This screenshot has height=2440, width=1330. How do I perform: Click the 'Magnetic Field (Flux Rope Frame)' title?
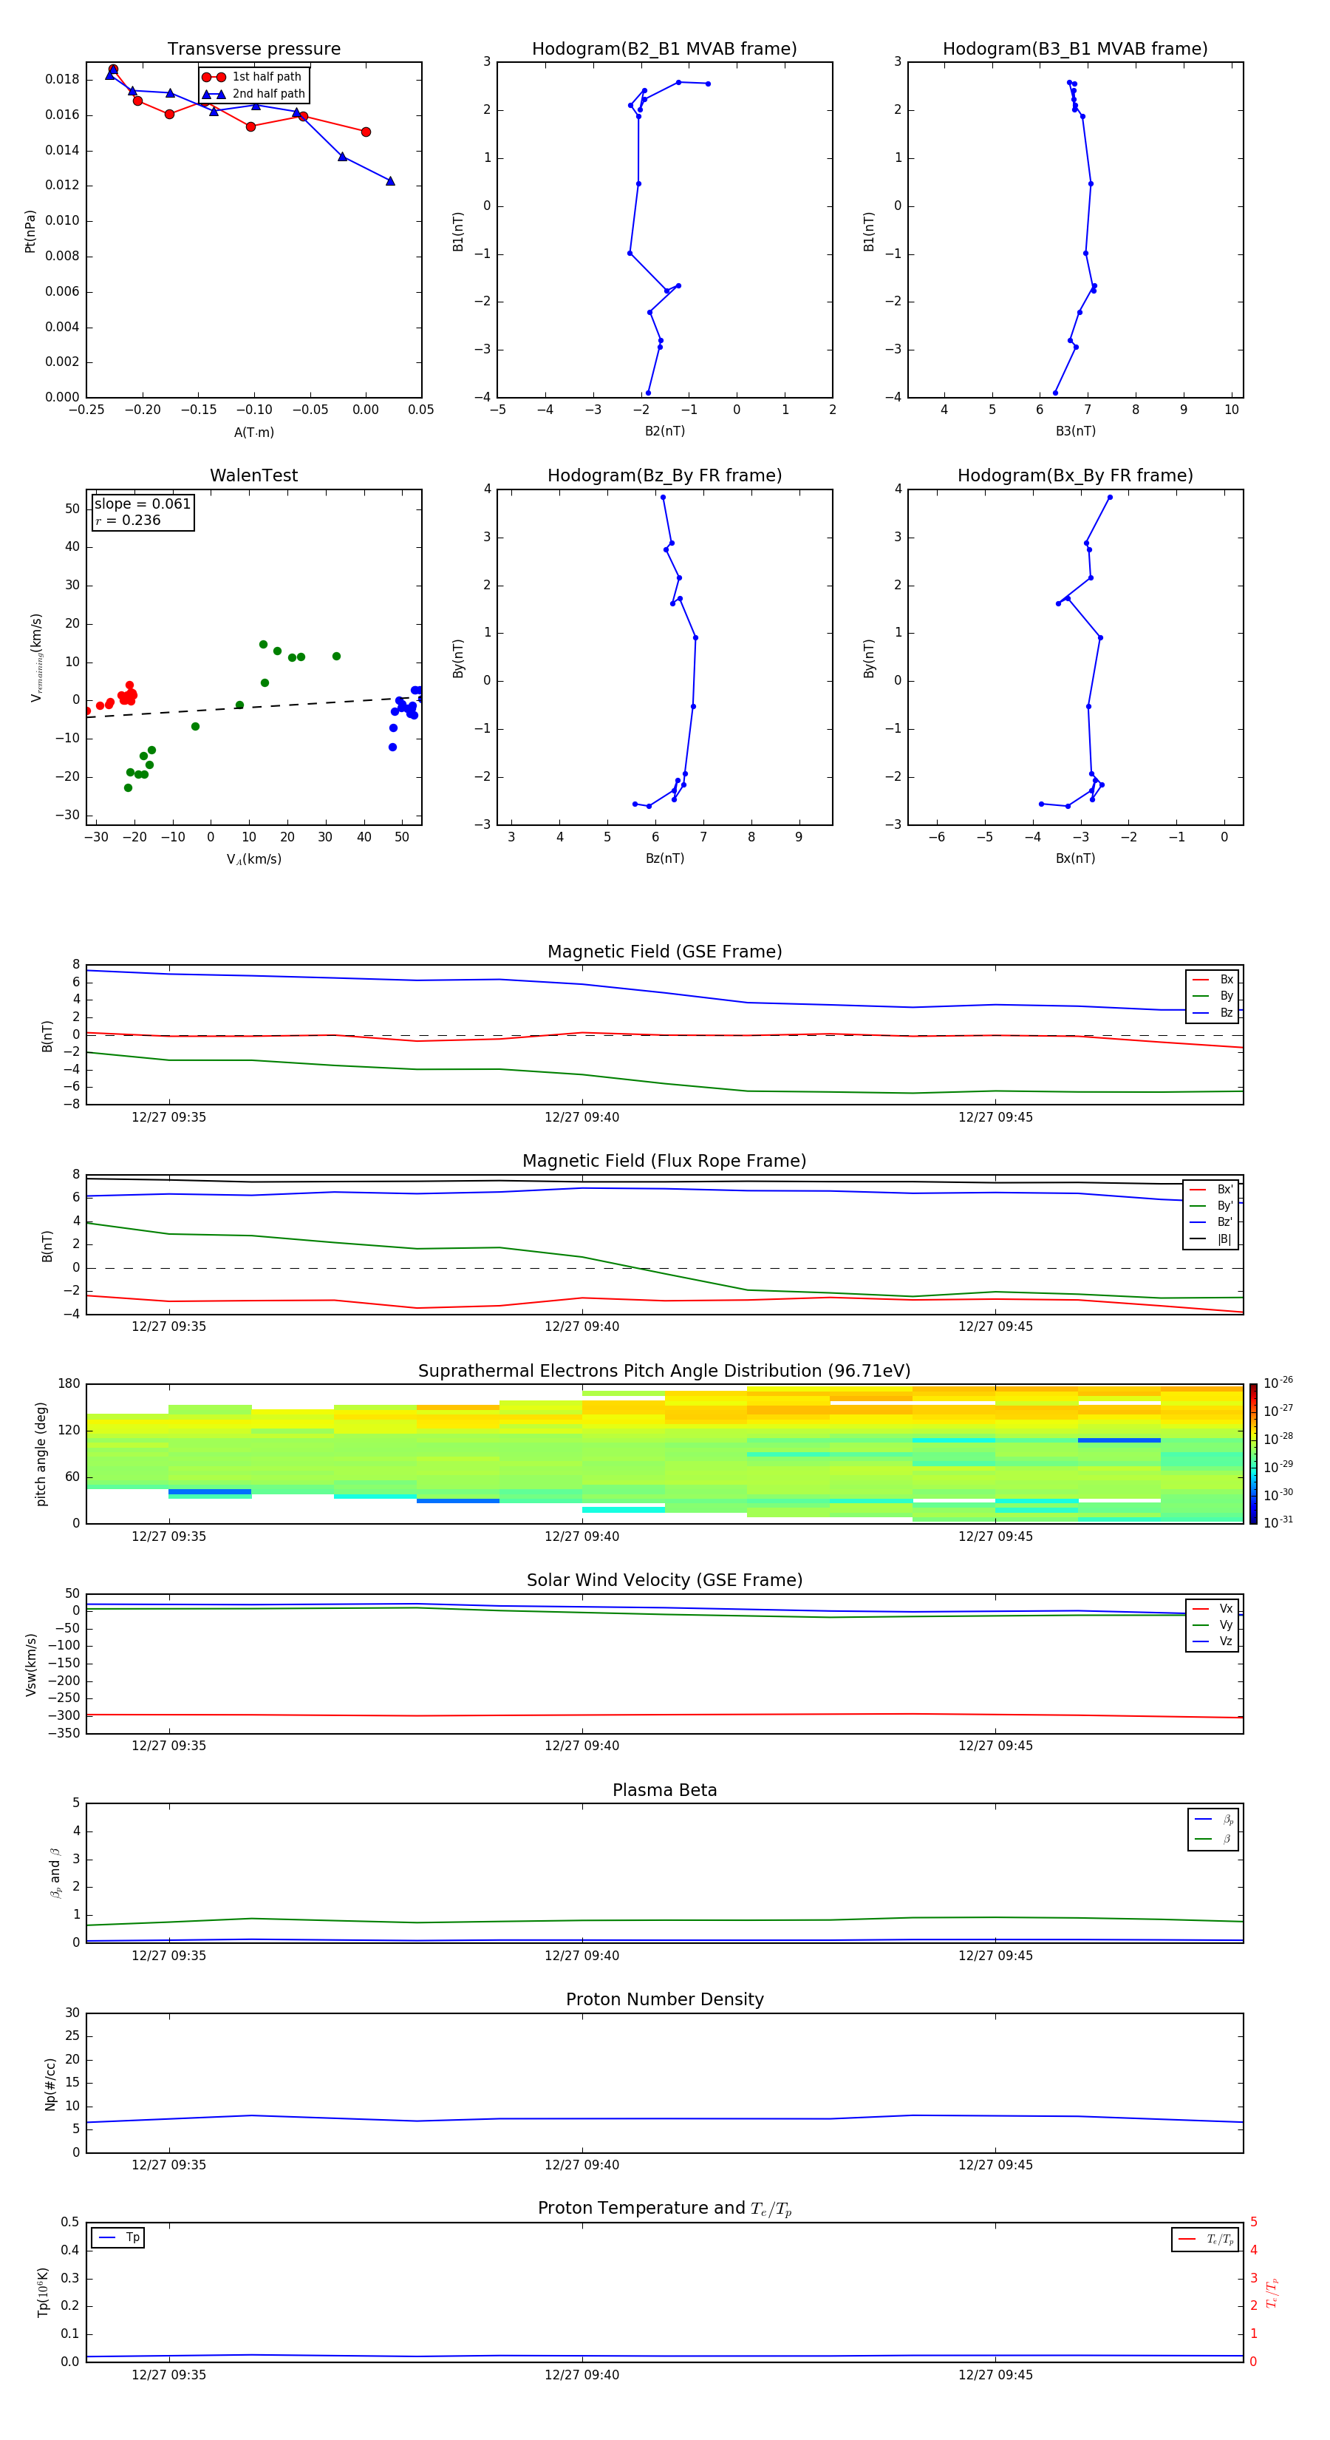click(664, 1162)
